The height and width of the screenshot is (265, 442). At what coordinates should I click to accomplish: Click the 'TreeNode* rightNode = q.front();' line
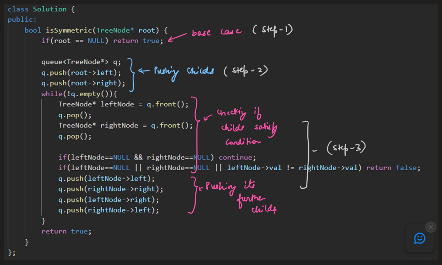(126, 125)
